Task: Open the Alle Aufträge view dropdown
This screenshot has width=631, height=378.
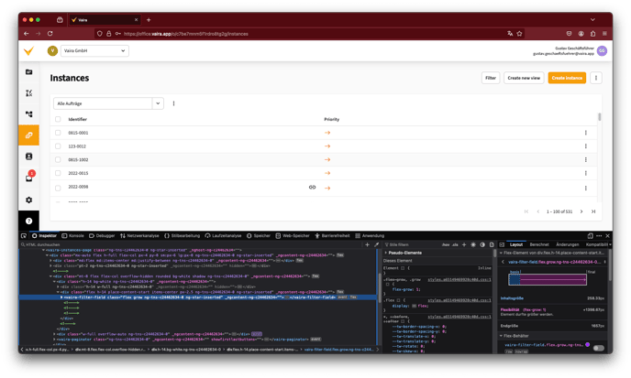Action: click(x=108, y=103)
